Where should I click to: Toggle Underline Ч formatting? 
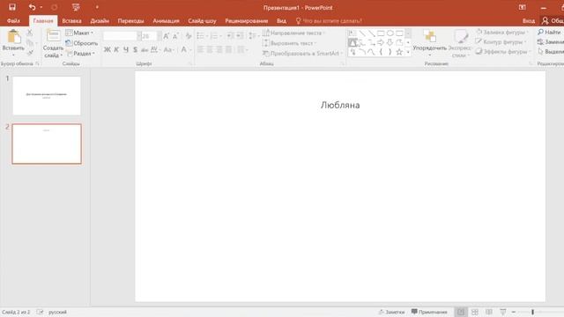(126, 50)
